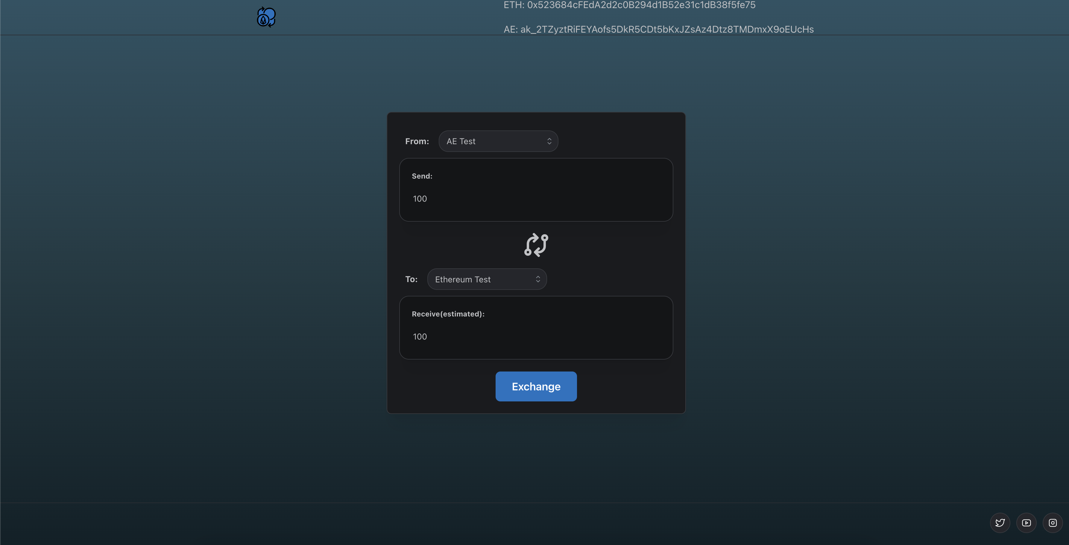
Task: Click the ETH wallet address text
Action: [x=629, y=5]
